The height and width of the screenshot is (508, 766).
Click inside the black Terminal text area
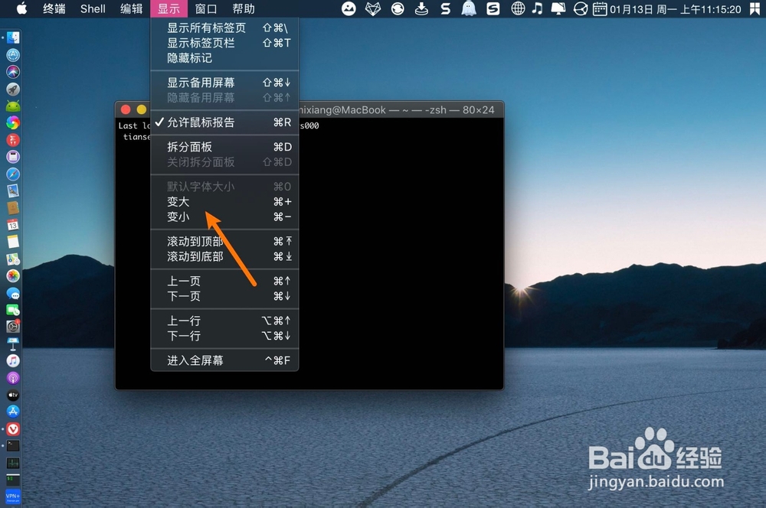[401, 254]
